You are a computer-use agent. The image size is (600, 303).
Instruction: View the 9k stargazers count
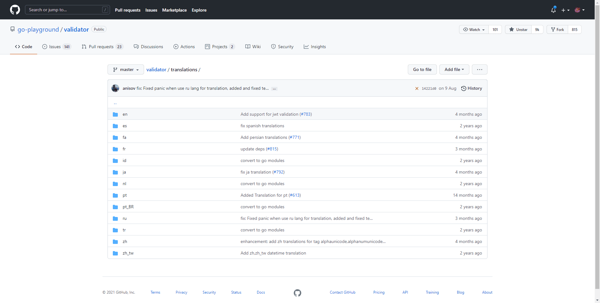[537, 29]
